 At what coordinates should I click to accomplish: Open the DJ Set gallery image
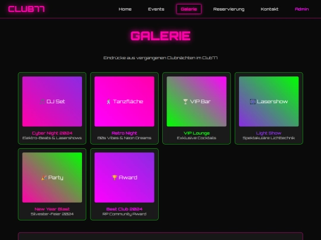click(52, 101)
